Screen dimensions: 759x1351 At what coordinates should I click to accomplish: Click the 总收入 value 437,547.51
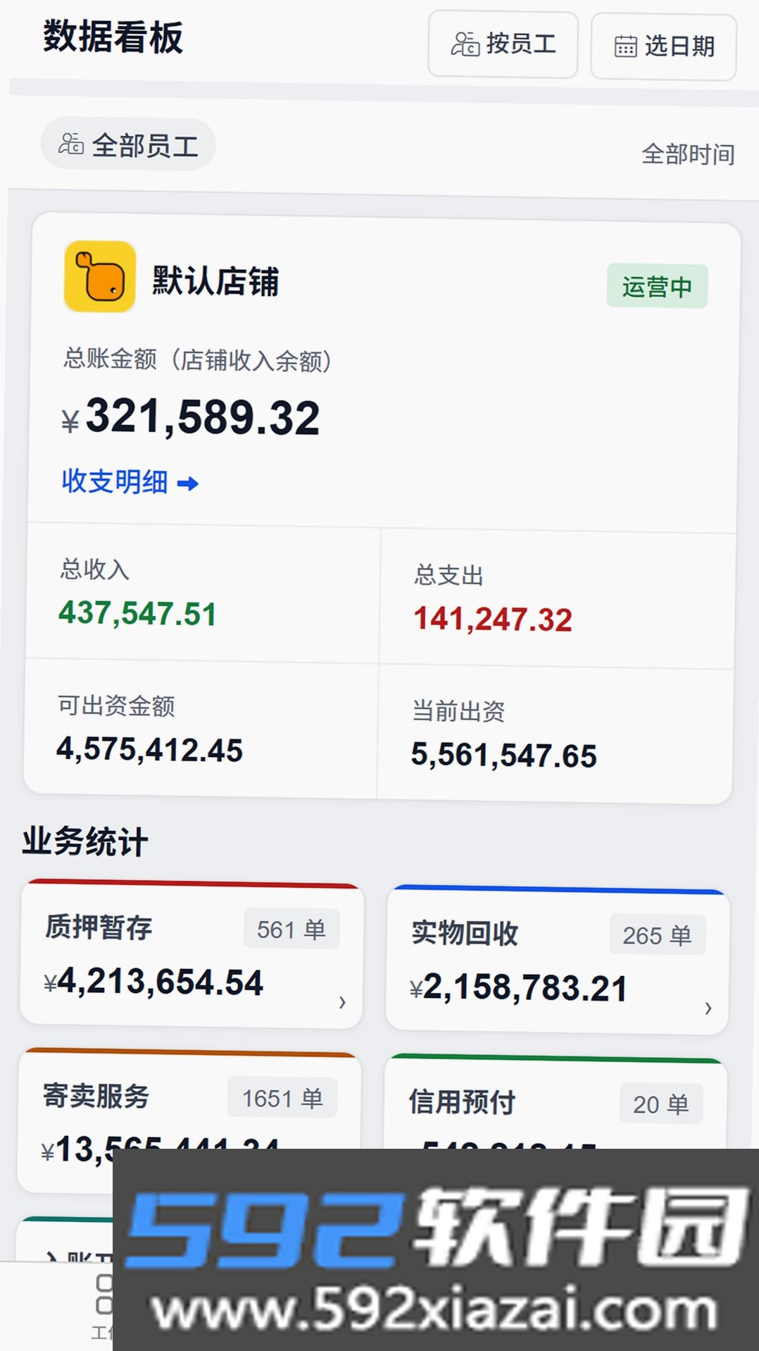(x=137, y=613)
